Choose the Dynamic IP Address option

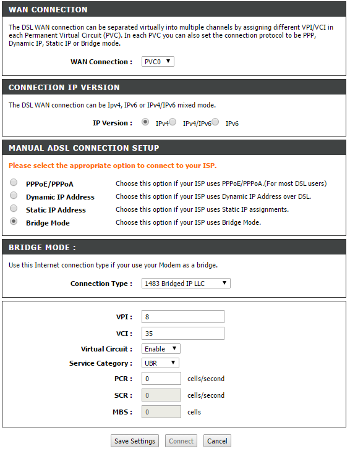tap(14, 195)
